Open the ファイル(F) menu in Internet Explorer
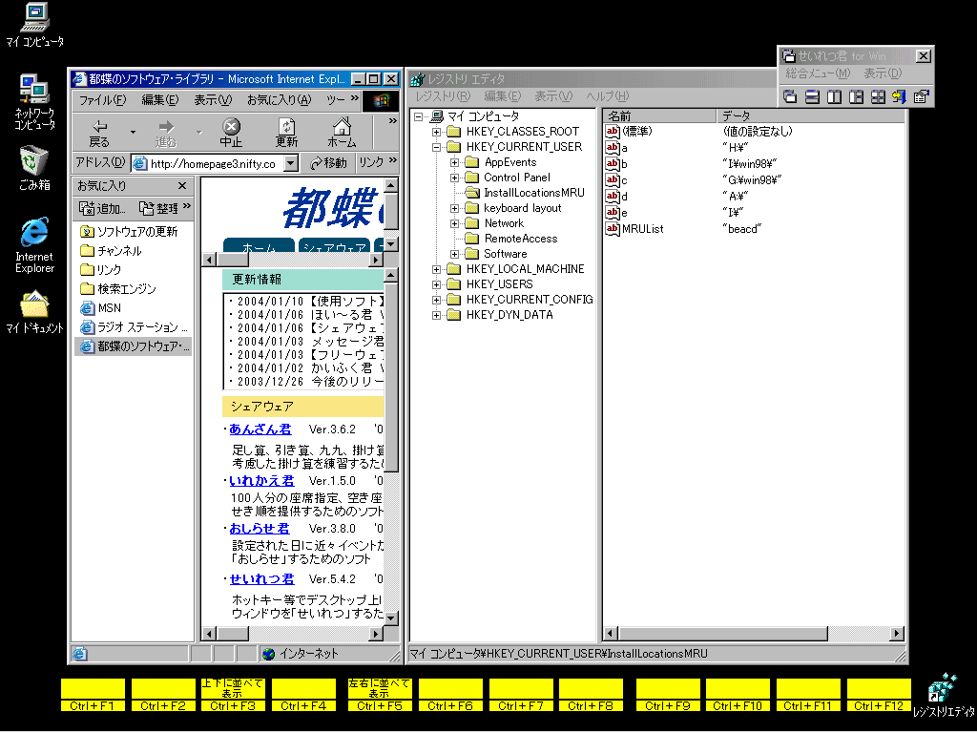This screenshot has height=733, width=977. [x=102, y=99]
